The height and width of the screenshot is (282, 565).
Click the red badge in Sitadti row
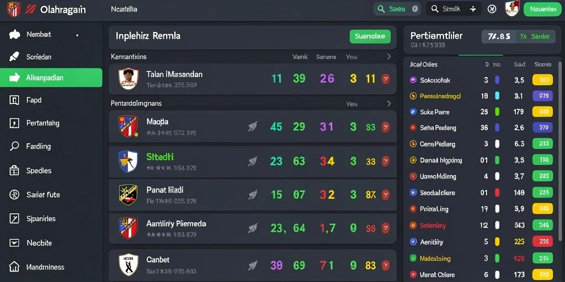pos(386,161)
